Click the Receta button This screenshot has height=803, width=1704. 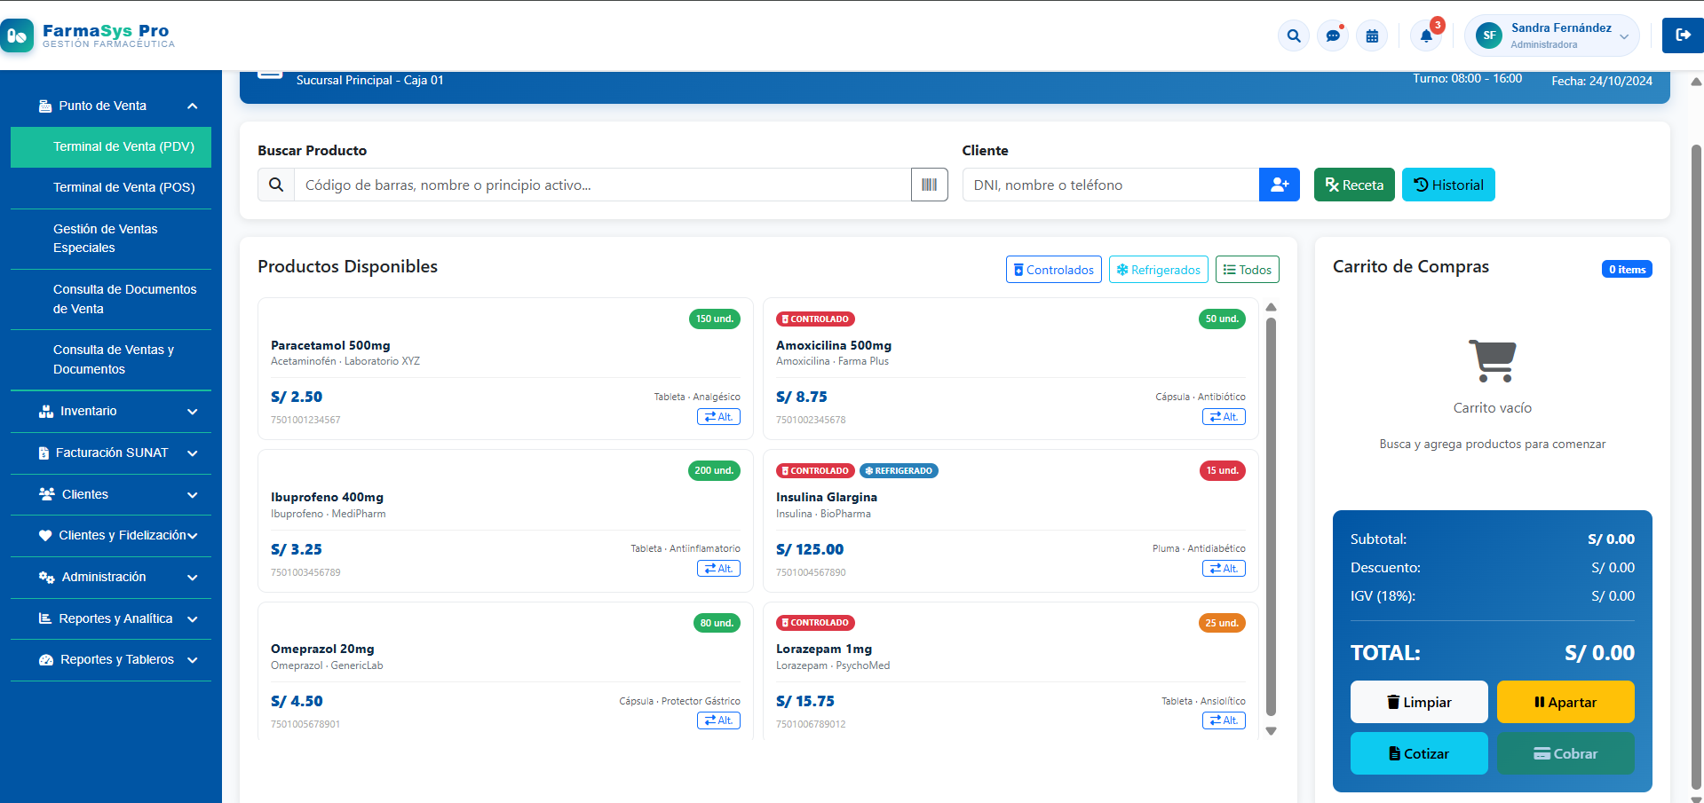pos(1354,185)
